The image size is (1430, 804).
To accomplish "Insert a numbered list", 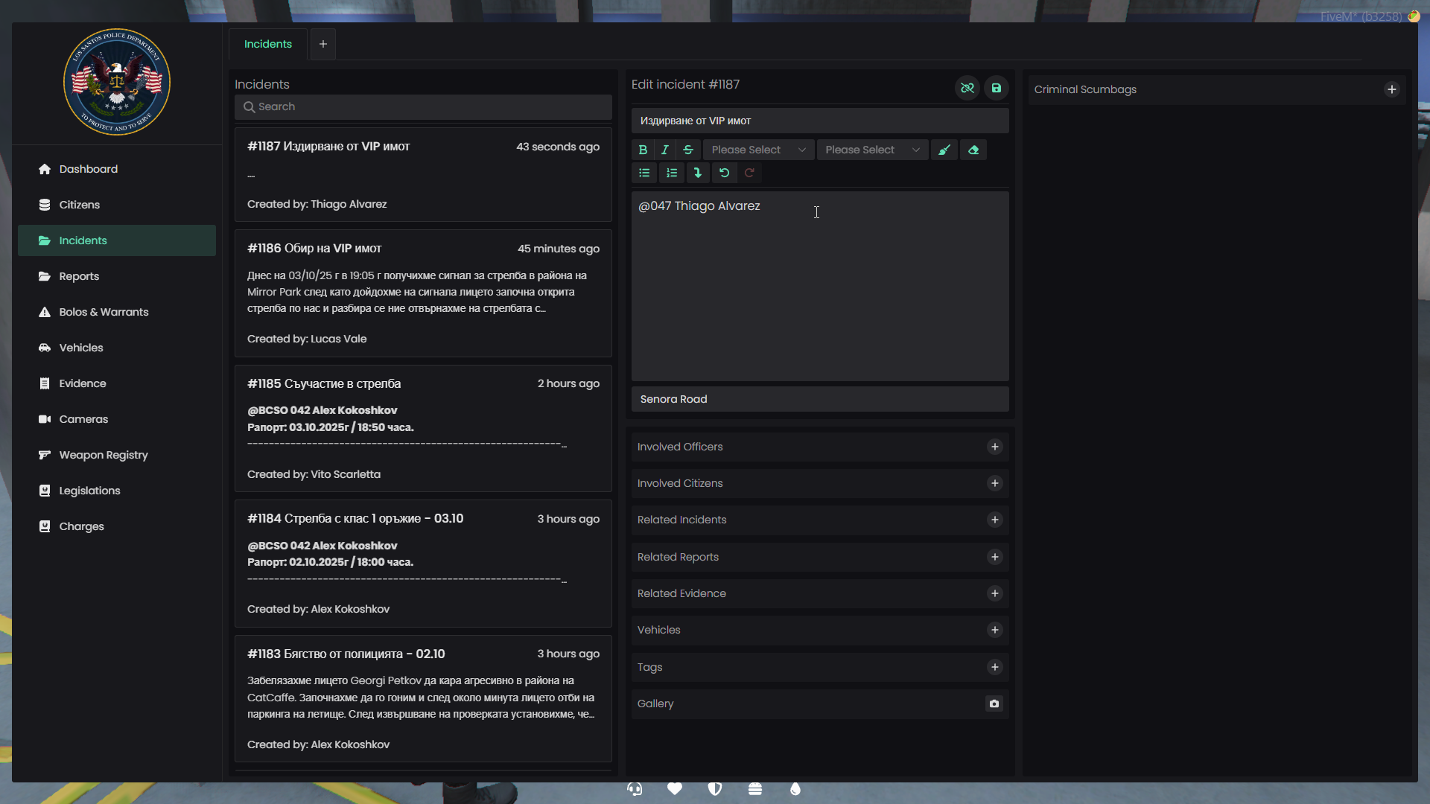I will coord(672,173).
